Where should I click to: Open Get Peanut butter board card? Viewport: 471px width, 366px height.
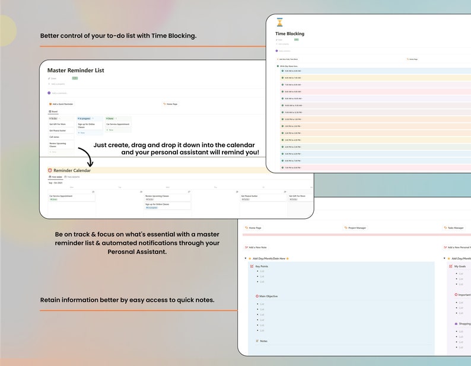coord(61,131)
